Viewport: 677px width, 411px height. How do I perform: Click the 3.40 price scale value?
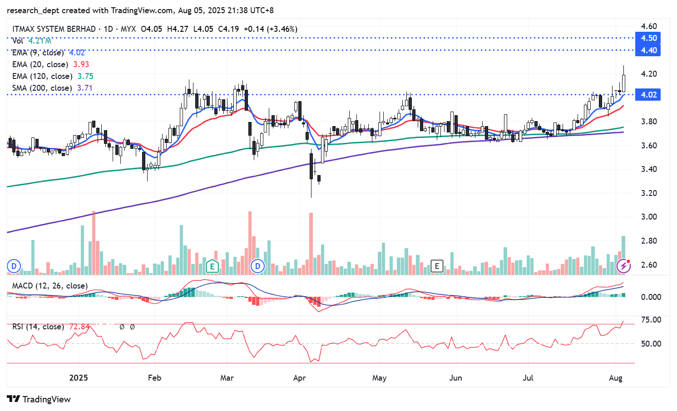(649, 169)
